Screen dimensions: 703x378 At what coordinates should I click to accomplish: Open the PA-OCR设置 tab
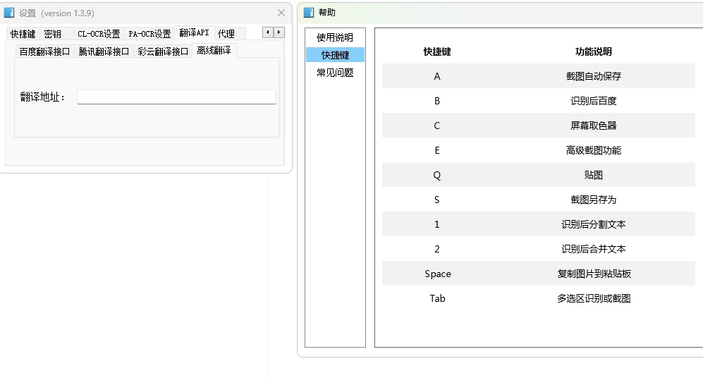[x=149, y=34]
